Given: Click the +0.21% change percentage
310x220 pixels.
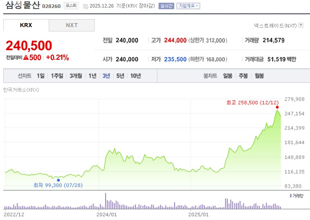Looking at the screenshot, I should (x=58, y=57).
